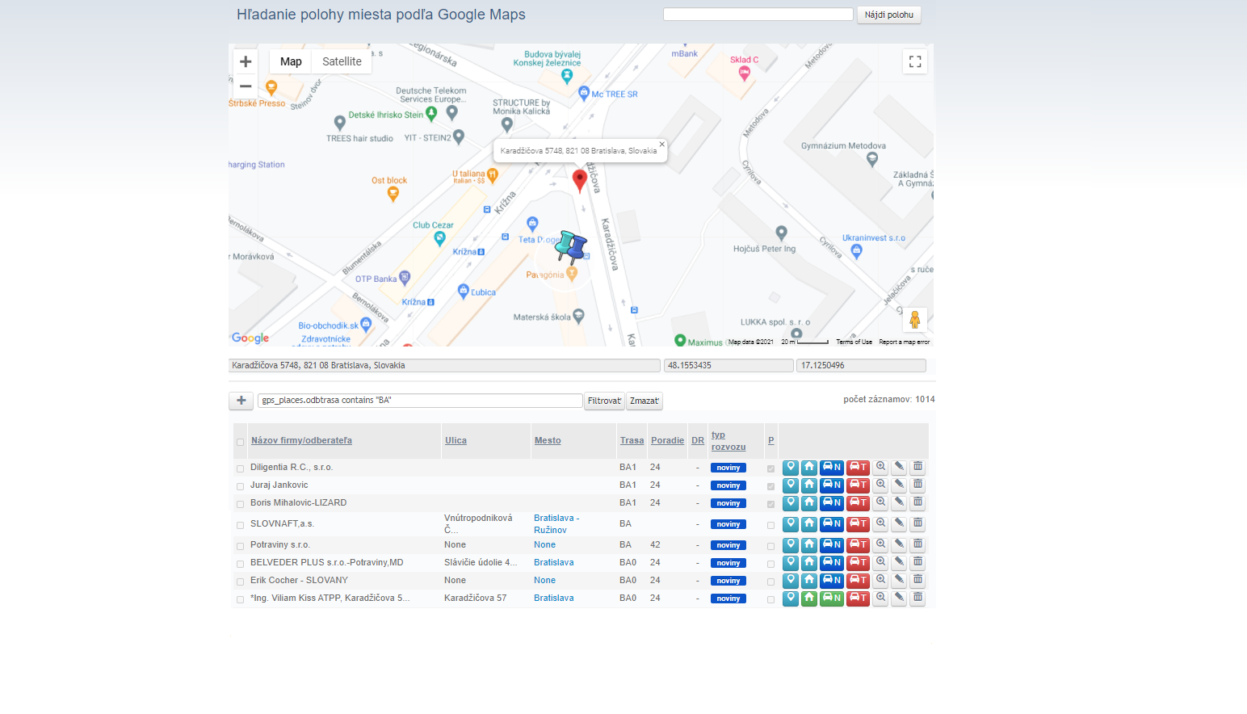
Task: Click the blue car N button for Boris Mihalovic-LIZARD
Action: [x=832, y=503]
